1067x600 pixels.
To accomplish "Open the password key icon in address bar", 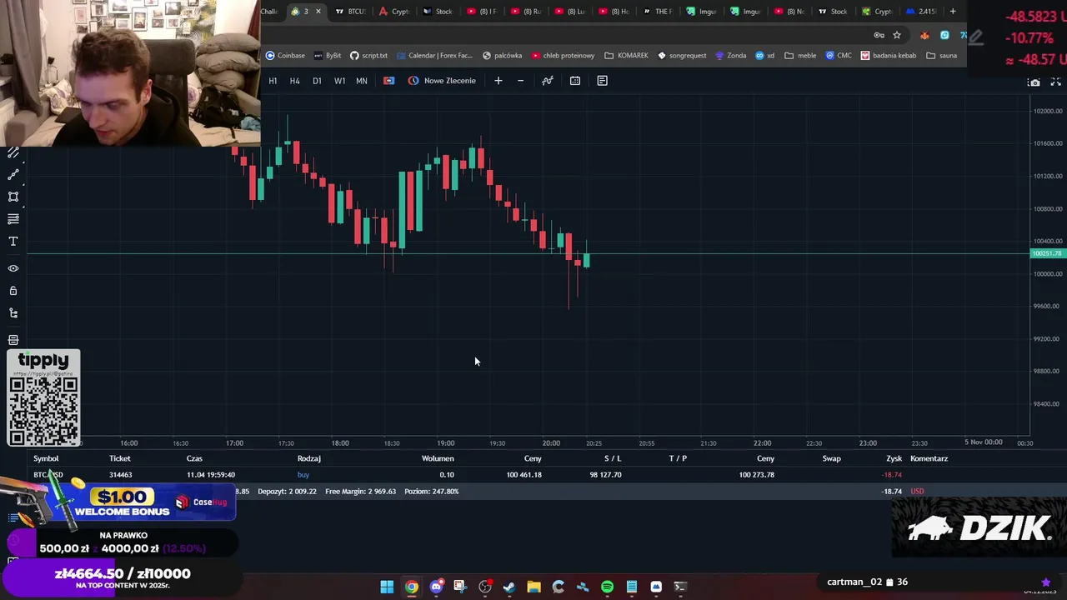I will pos(879,35).
